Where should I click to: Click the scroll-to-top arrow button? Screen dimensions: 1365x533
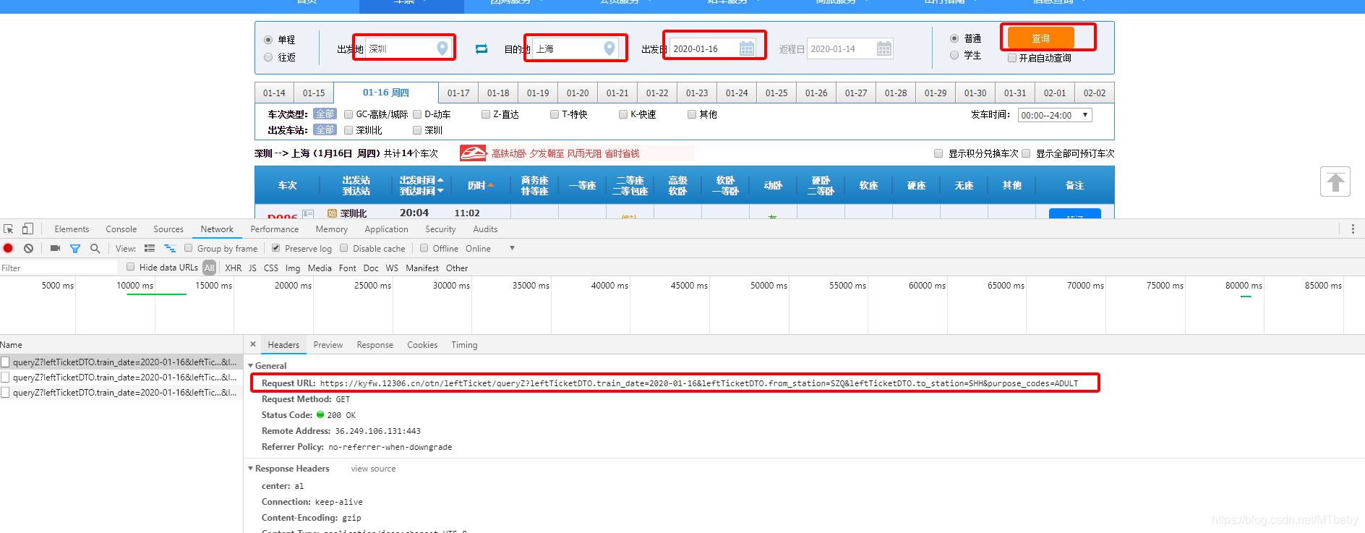pyautogui.click(x=1335, y=182)
